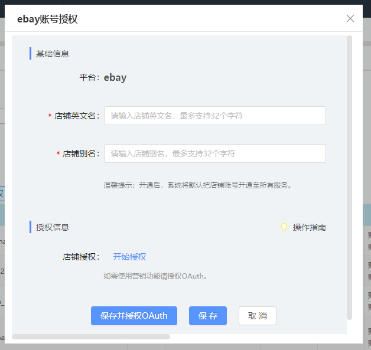Click the 授权信息 section heading
This screenshot has height=350, width=371.
[x=53, y=227]
